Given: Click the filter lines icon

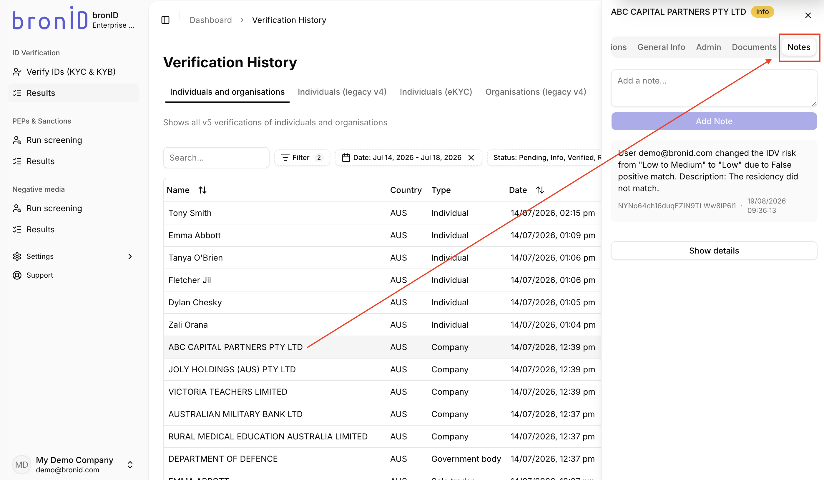Looking at the screenshot, I should [285, 158].
